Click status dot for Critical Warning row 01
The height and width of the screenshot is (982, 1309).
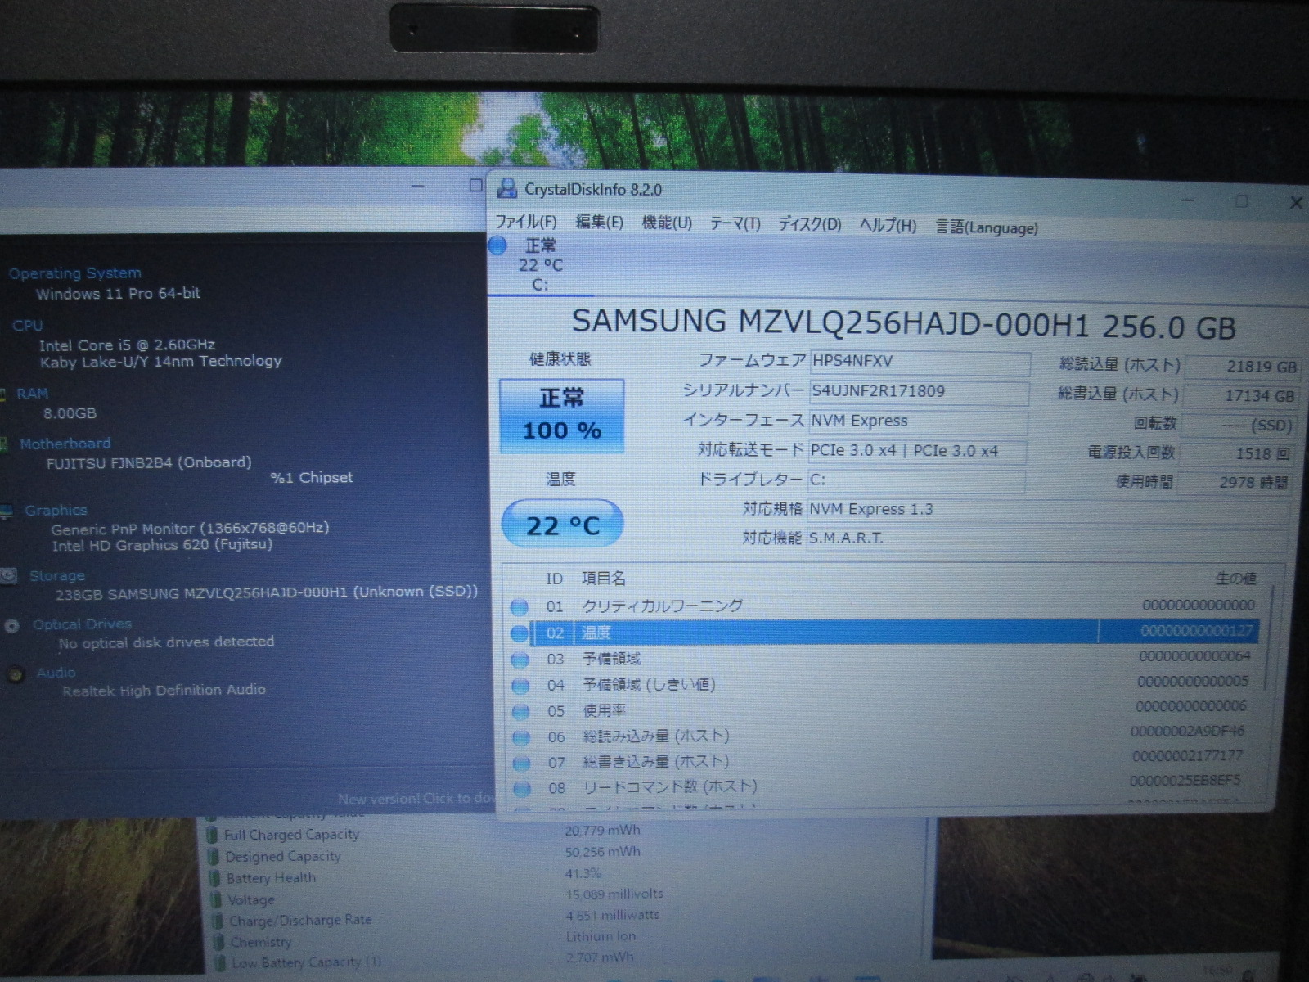point(519,607)
